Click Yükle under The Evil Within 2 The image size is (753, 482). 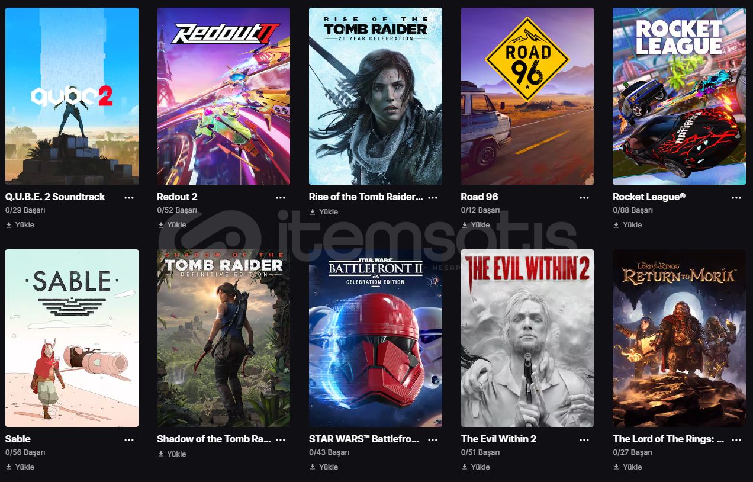click(475, 467)
